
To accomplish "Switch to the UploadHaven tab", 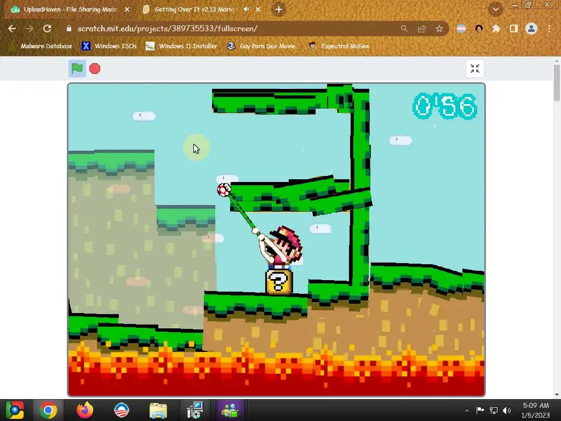I will tap(70, 9).
